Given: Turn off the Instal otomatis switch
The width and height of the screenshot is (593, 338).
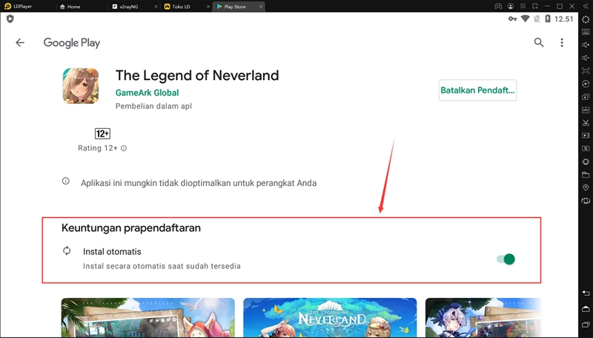Looking at the screenshot, I should click(506, 259).
